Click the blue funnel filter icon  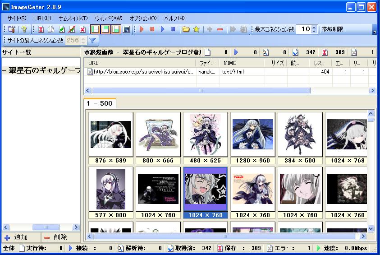[92, 41]
